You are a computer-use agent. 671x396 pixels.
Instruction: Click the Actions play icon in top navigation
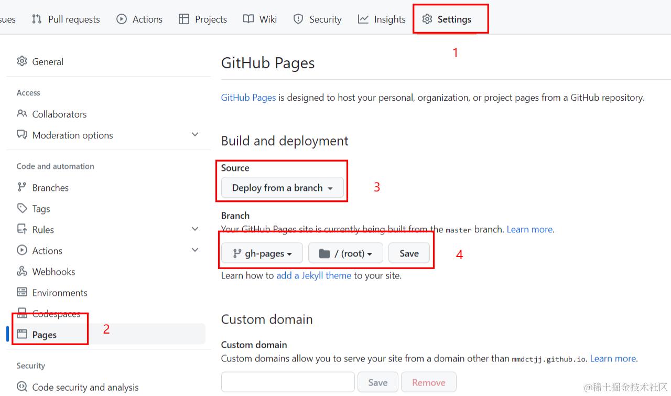122,19
